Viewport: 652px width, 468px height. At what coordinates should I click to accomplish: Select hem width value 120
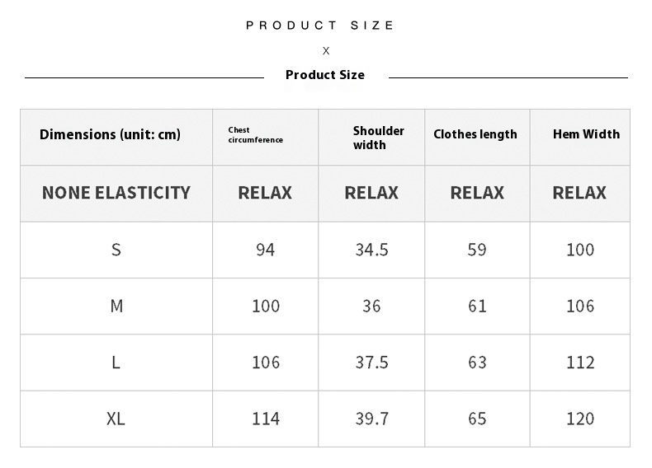tap(580, 419)
